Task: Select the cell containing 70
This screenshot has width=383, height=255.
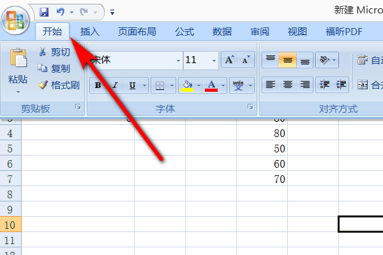Action: pos(262,179)
